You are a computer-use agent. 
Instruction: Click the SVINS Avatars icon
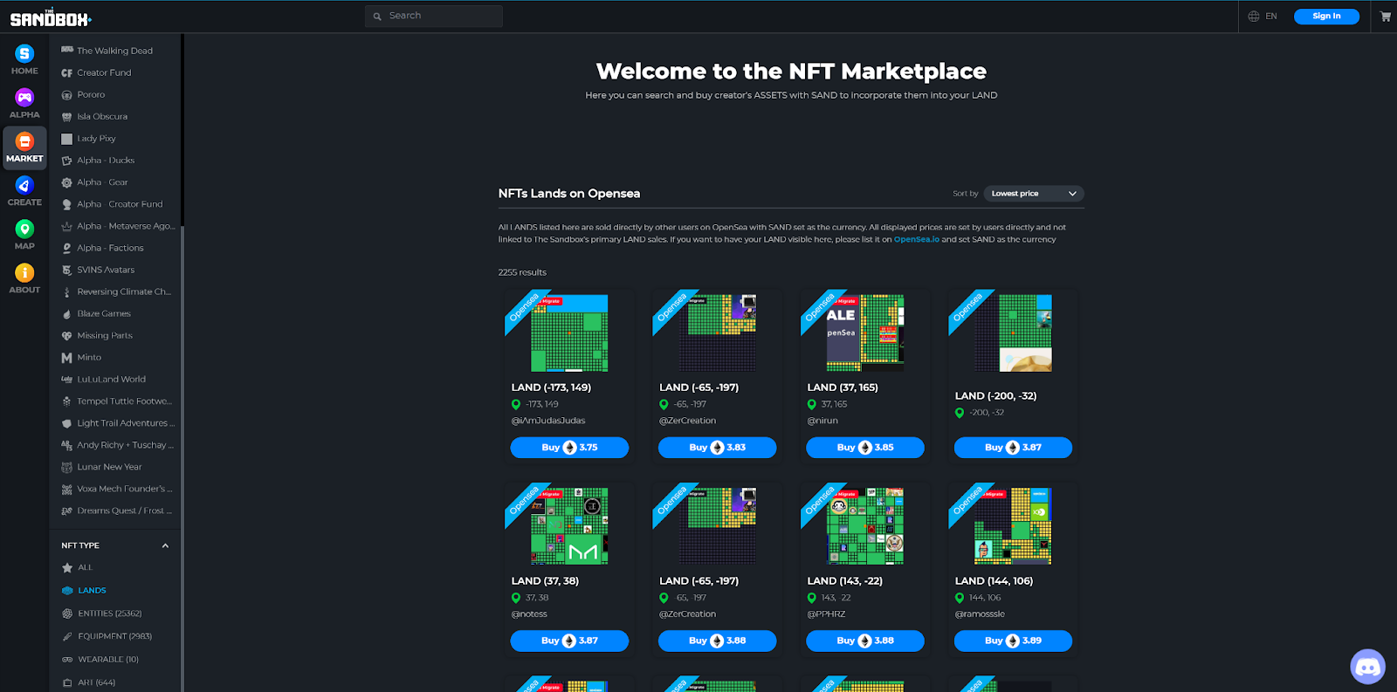pyautogui.click(x=67, y=270)
